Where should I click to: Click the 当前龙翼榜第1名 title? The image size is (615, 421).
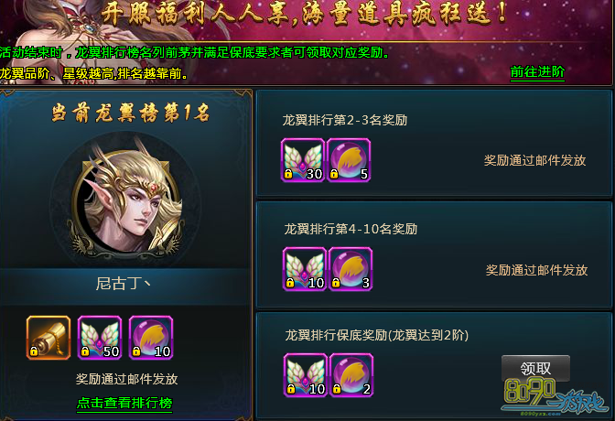point(131,113)
